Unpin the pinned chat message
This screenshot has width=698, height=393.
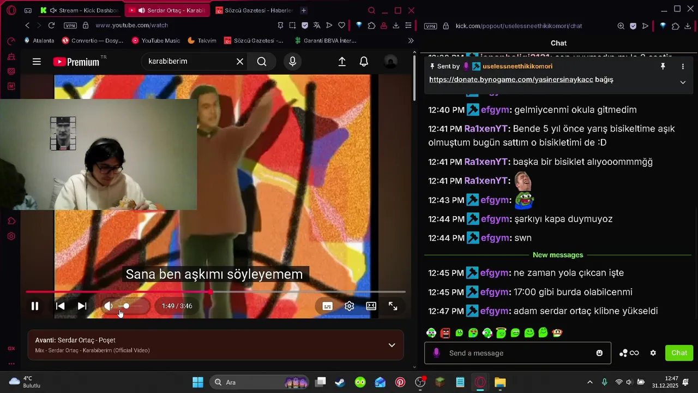[663, 67]
